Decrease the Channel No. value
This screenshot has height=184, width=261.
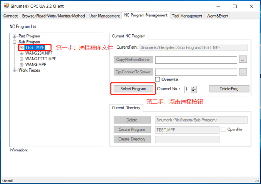(193, 91)
